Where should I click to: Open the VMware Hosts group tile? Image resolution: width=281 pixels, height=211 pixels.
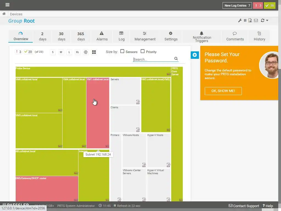(134, 150)
